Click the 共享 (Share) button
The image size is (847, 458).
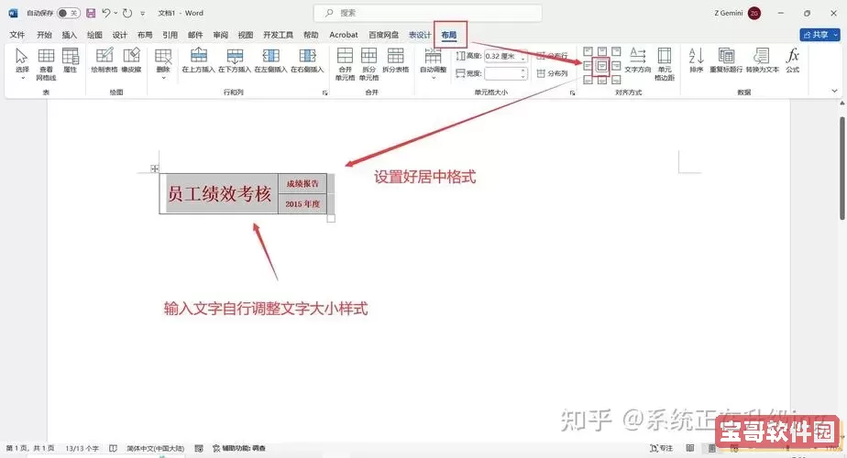(819, 35)
